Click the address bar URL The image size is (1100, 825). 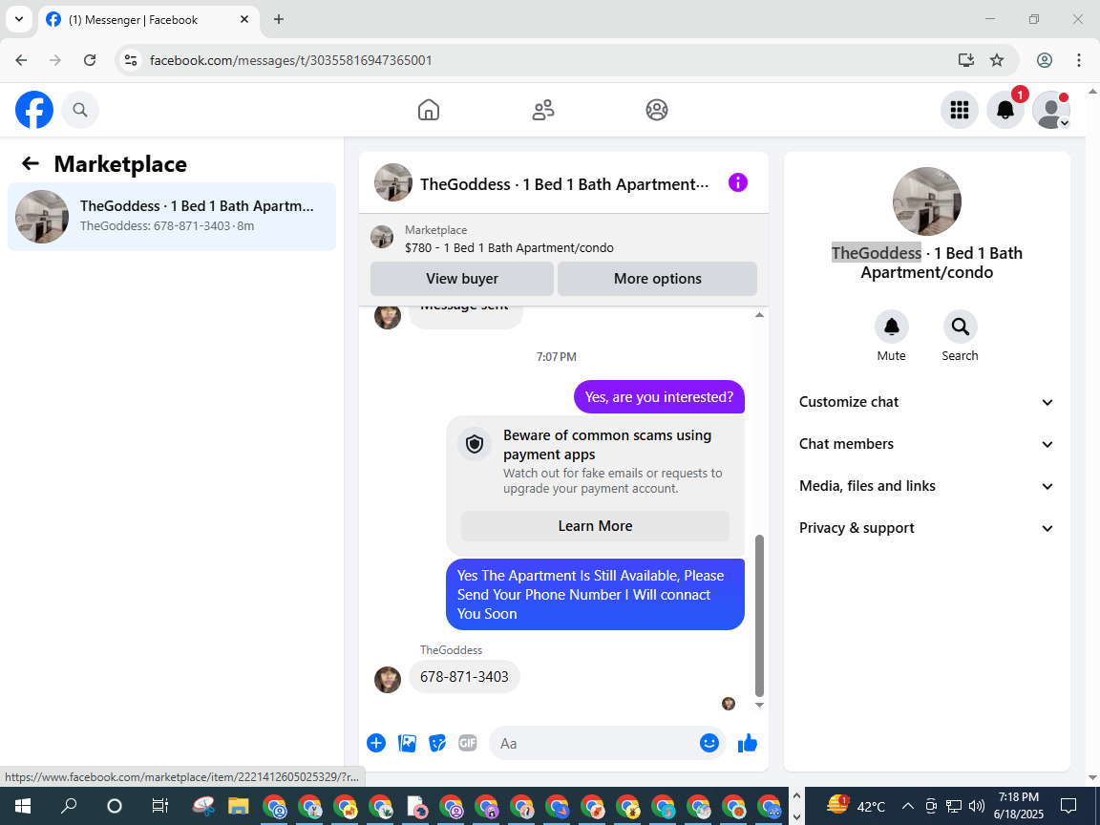(x=291, y=60)
